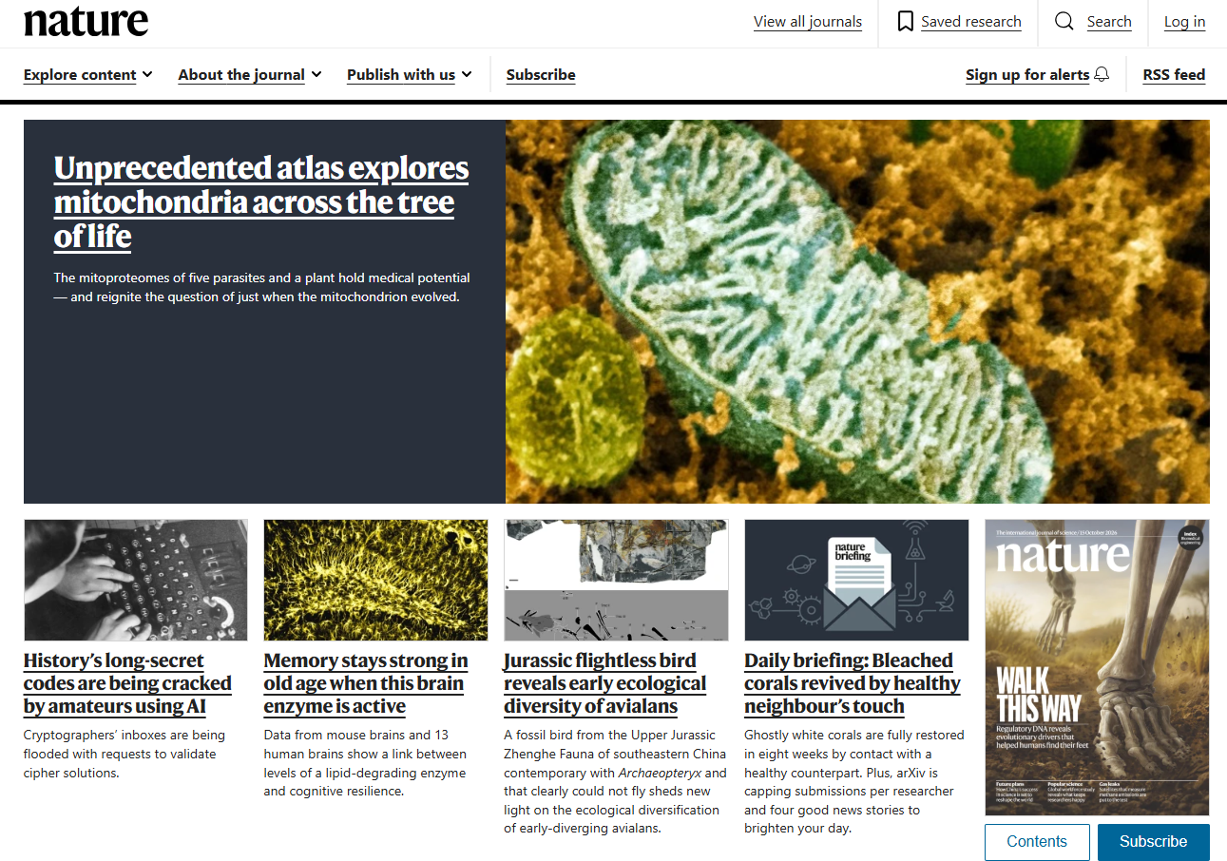This screenshot has height=861, width=1227.
Task: Expand the Publish with us chevron
Action: click(467, 74)
